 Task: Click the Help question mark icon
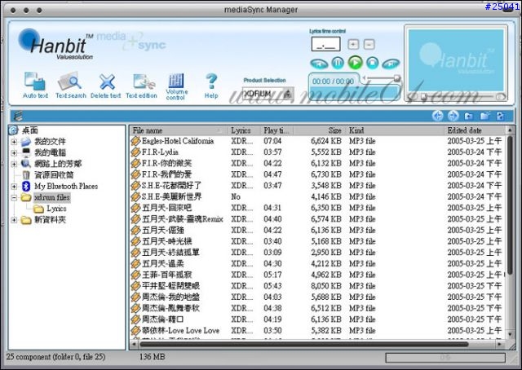[211, 81]
